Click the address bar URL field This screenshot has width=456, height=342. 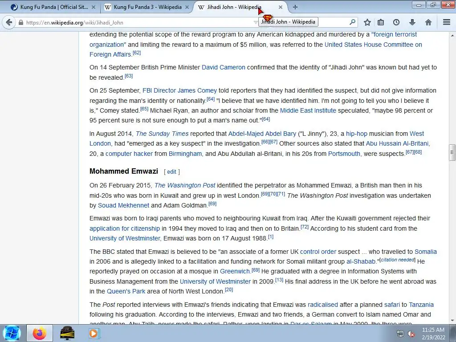point(137,22)
